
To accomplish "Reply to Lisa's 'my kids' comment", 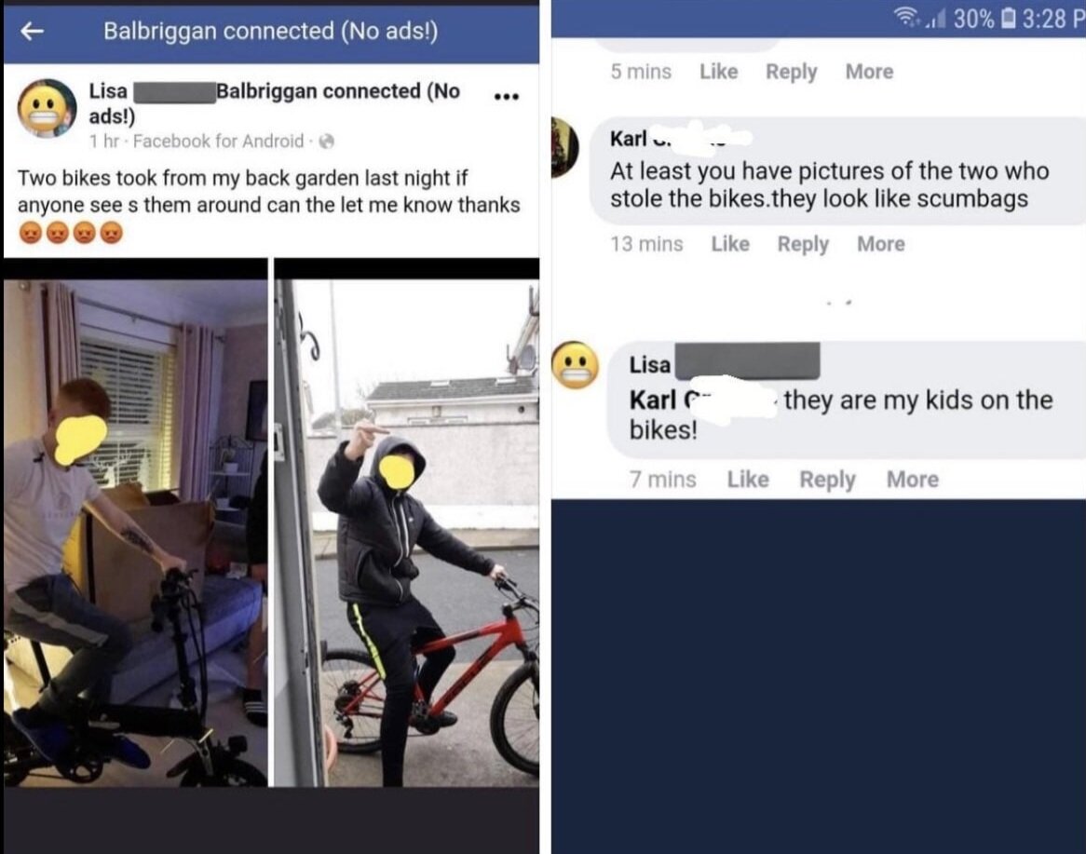I will pos(828,480).
